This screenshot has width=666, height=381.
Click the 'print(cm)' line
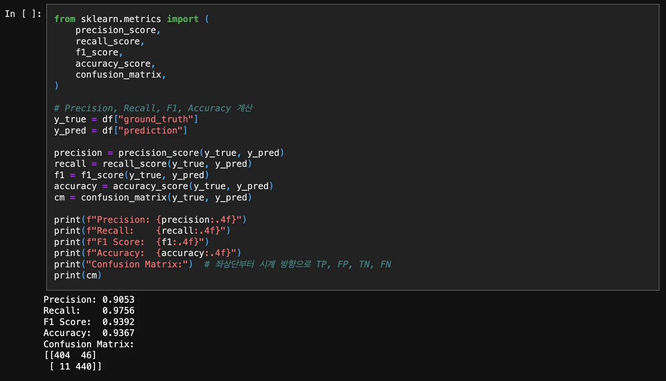tap(78, 275)
